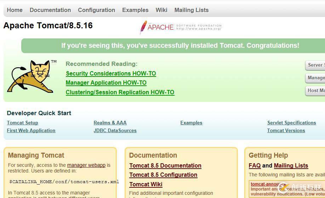The image size is (325, 198).
Task: Open First Web Application link
Action: point(31,131)
